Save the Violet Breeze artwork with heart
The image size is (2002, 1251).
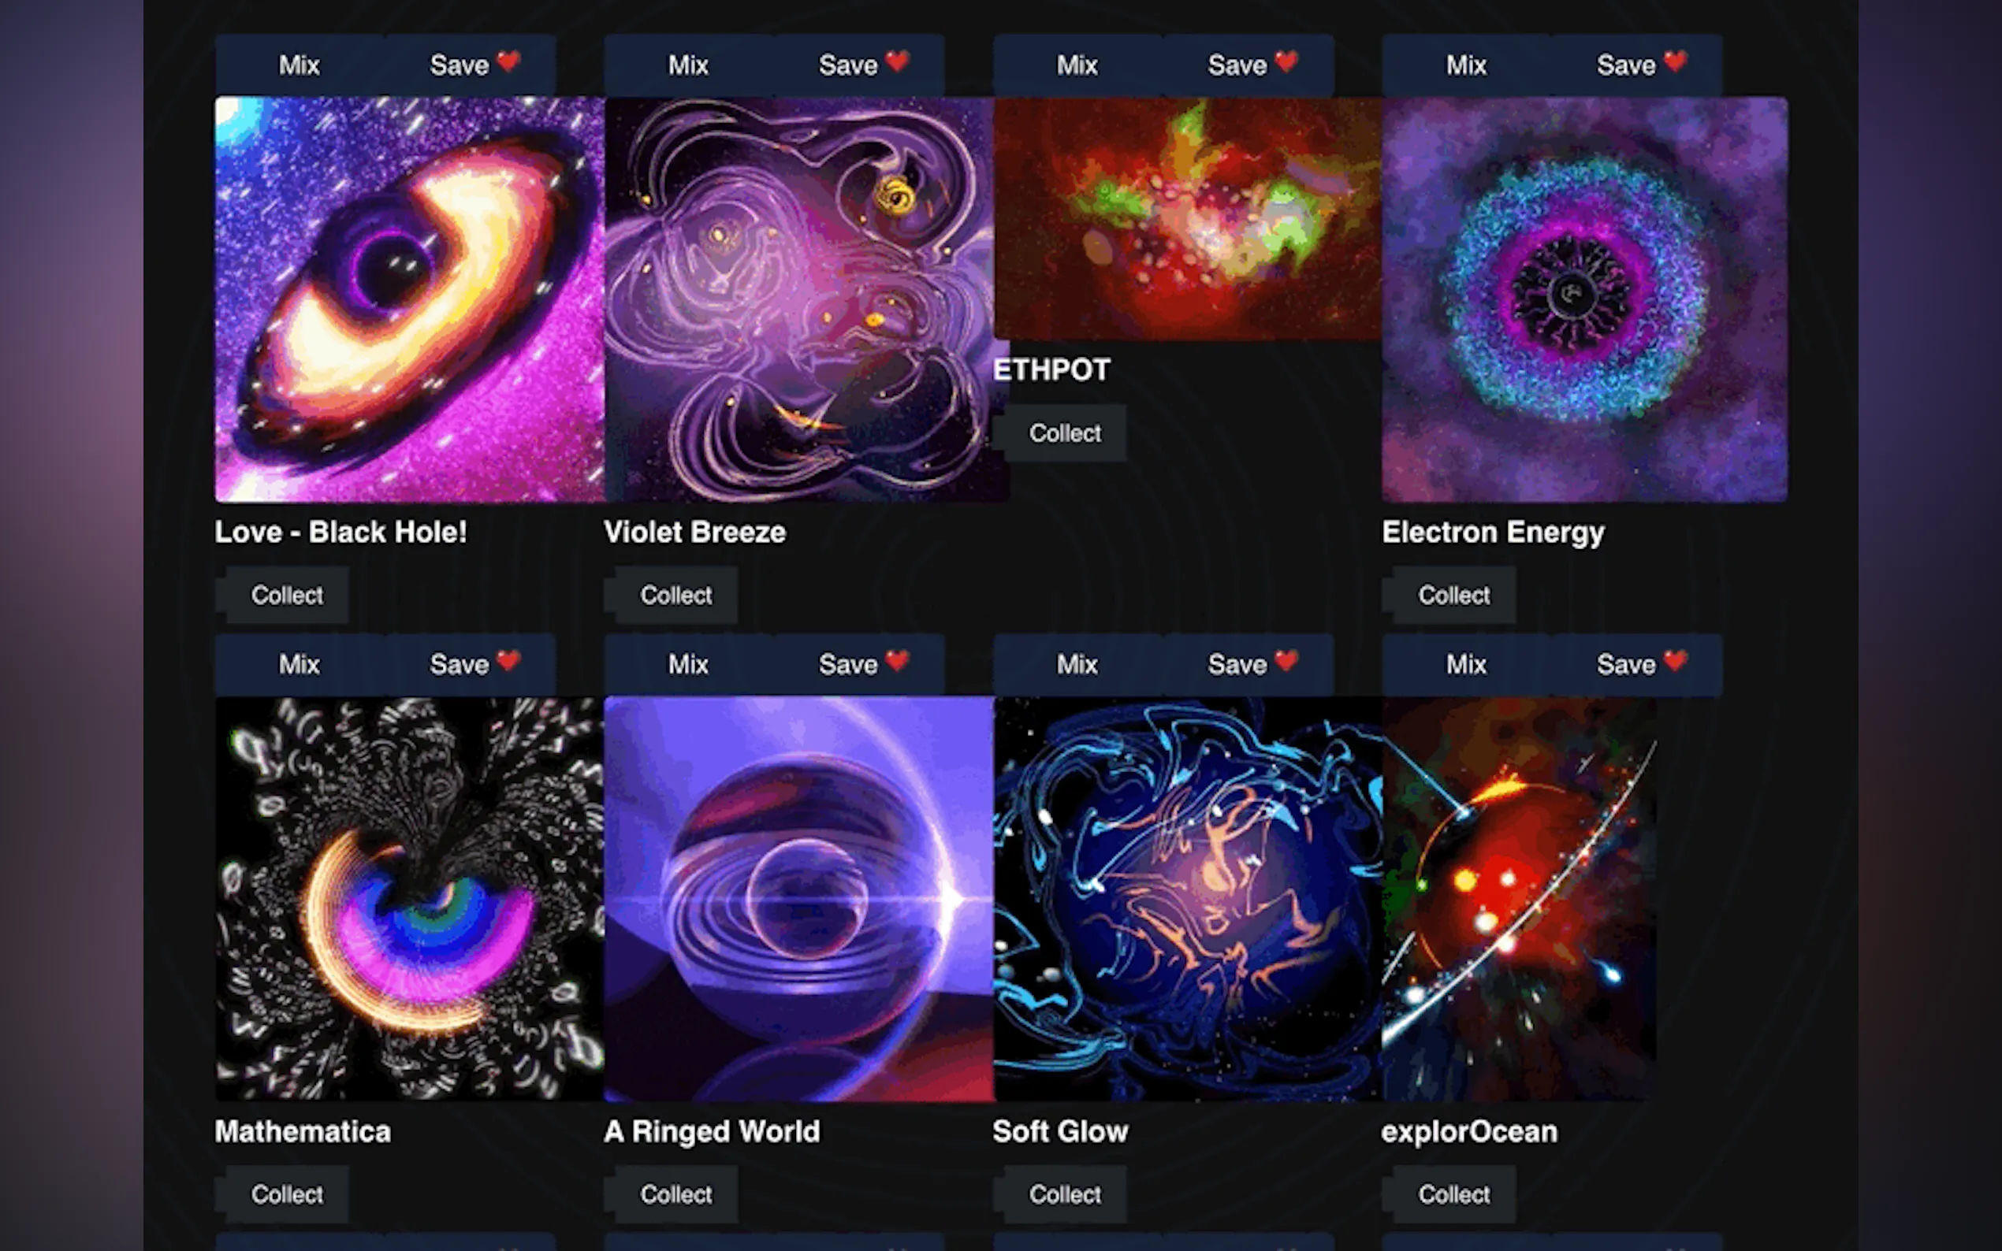(859, 65)
